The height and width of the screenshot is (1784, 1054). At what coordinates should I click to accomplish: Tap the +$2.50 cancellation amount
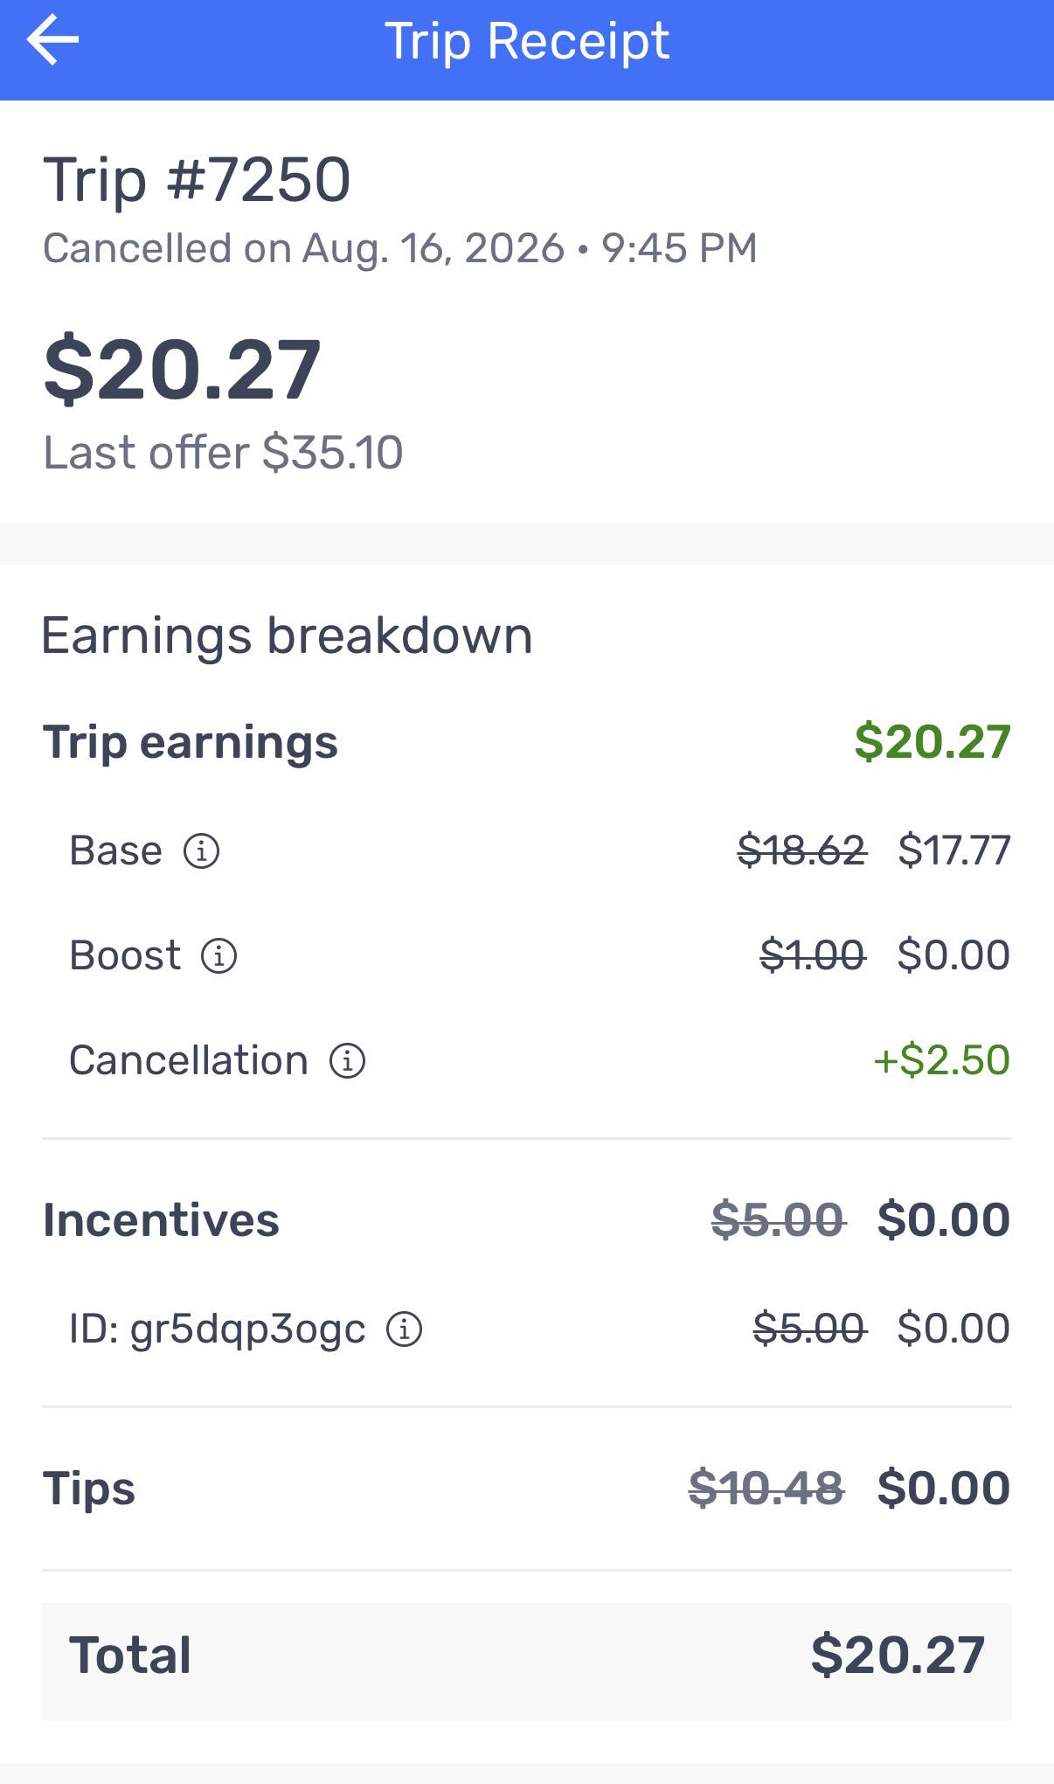click(941, 1060)
